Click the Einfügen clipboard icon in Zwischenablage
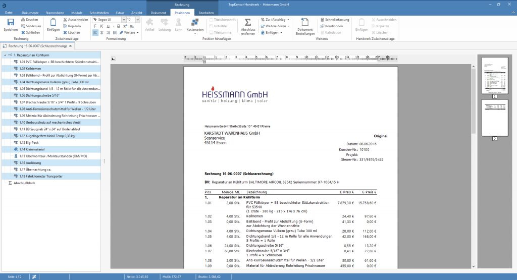Viewport: 517px width, 280px height. point(53,23)
